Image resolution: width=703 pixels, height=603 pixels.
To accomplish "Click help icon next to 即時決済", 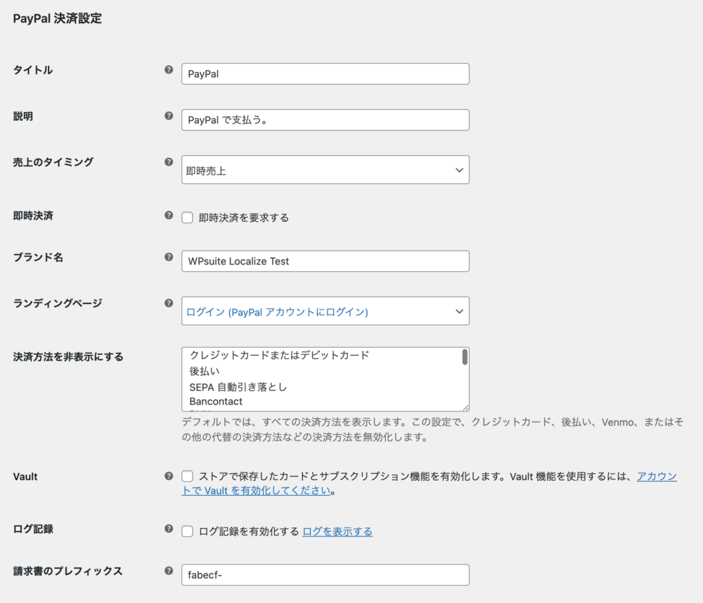I will 169,216.
